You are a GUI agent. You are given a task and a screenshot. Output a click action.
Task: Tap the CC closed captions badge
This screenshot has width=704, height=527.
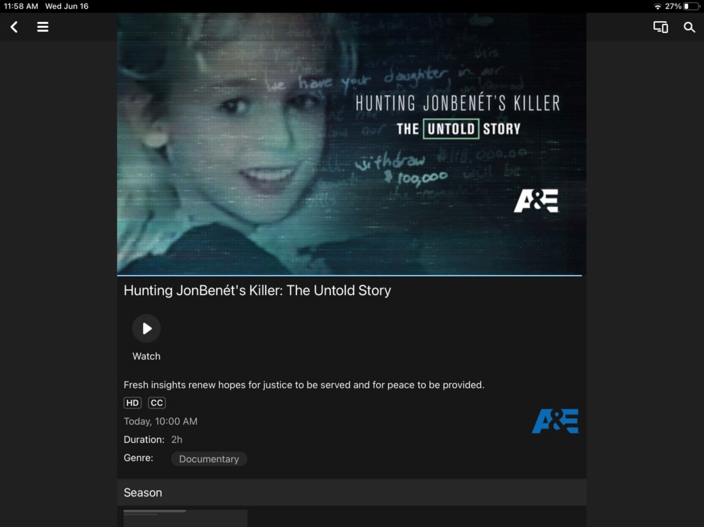[x=157, y=403]
